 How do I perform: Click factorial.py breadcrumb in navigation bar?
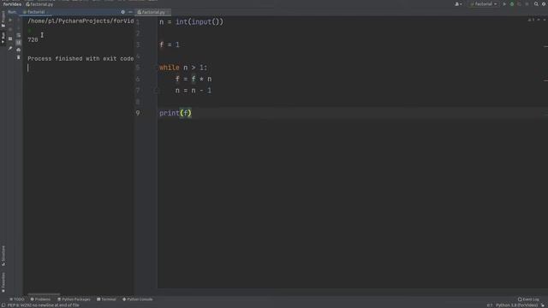pos(39,4)
